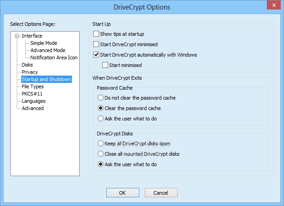Select Do not clear the password cache
This screenshot has width=284, height=206.
coord(100,98)
